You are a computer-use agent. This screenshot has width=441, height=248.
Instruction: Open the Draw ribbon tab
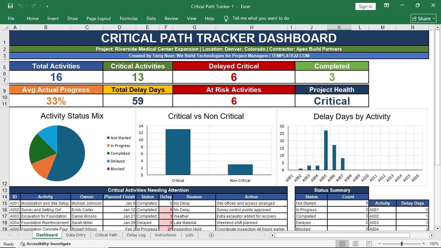pos(72,18)
